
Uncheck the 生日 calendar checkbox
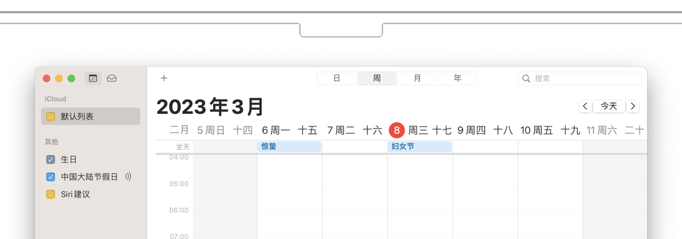51,159
